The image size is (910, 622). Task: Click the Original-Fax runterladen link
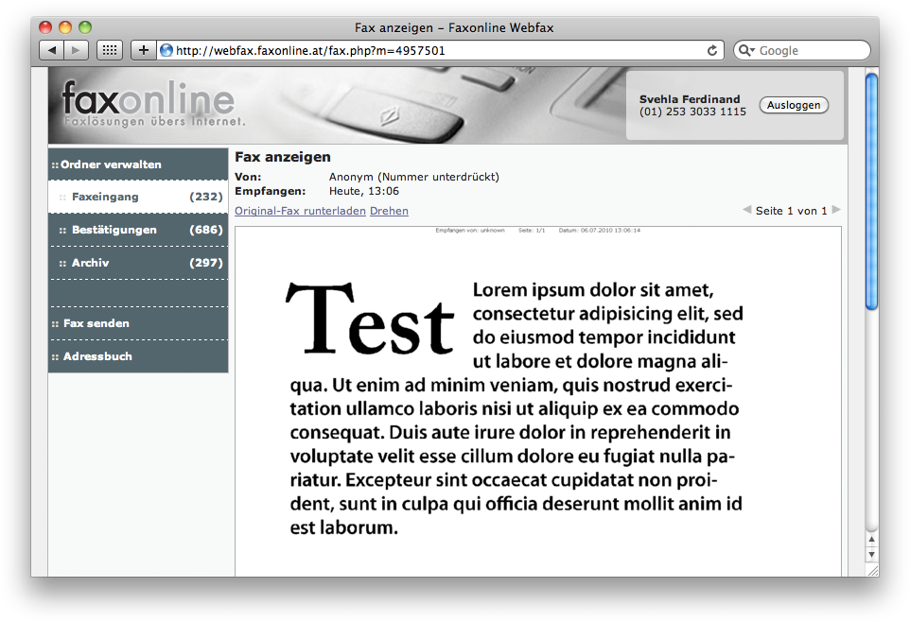click(300, 211)
